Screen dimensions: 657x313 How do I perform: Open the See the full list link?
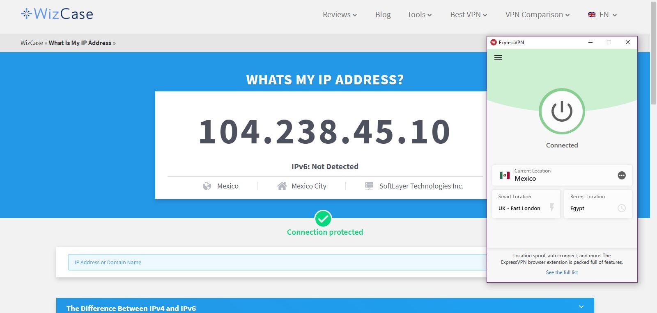coord(562,272)
